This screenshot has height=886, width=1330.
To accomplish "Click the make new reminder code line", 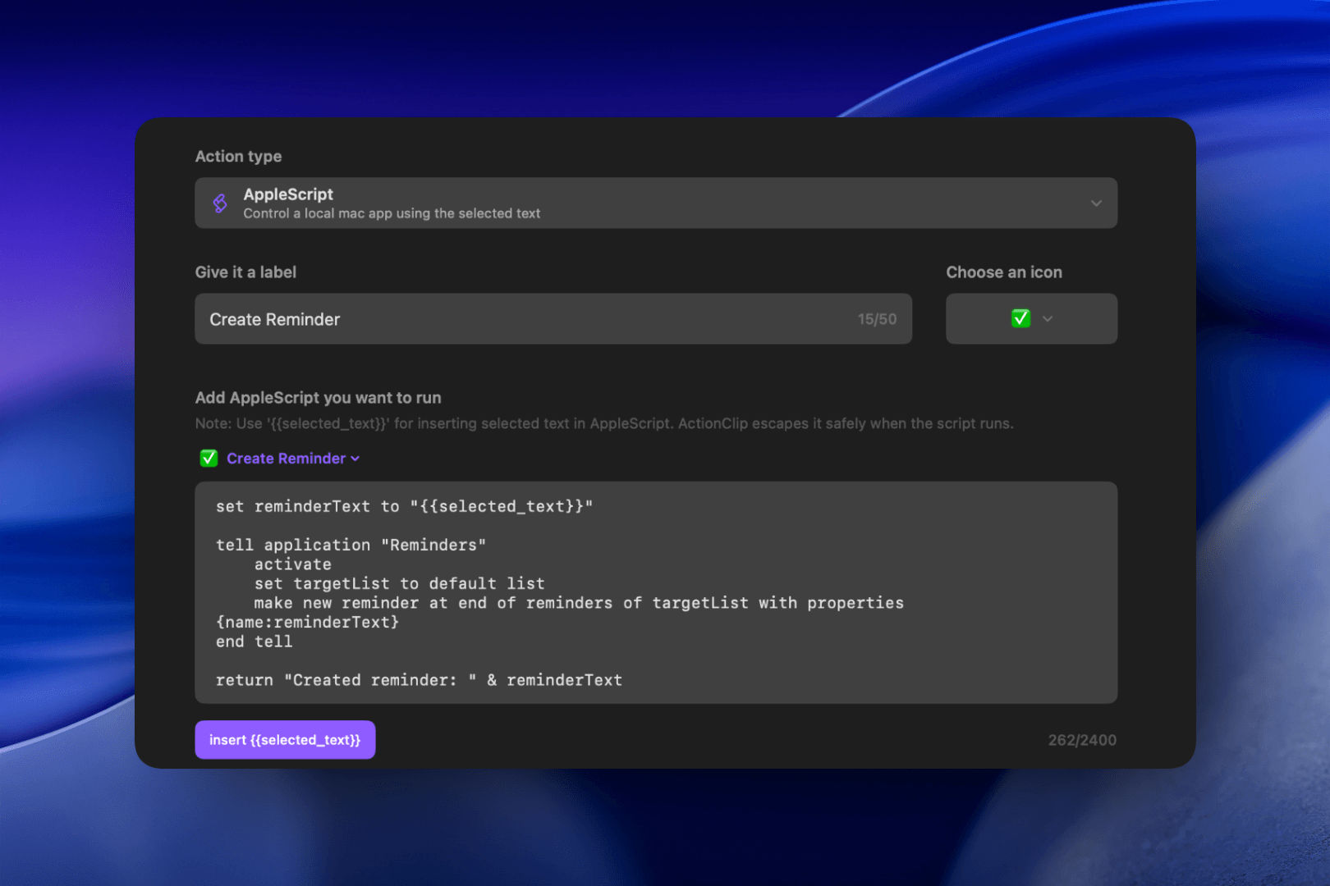I will coord(579,603).
